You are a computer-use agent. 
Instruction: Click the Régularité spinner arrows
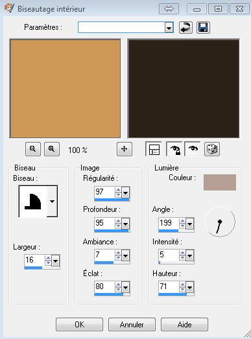118,193
